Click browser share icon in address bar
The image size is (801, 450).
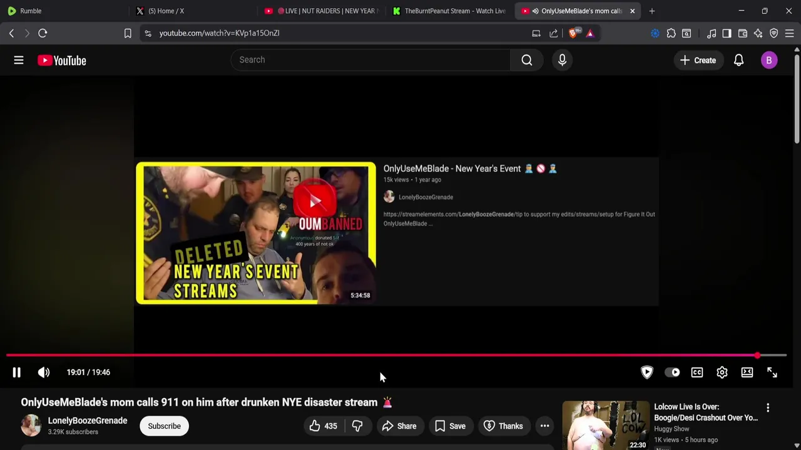(554, 33)
